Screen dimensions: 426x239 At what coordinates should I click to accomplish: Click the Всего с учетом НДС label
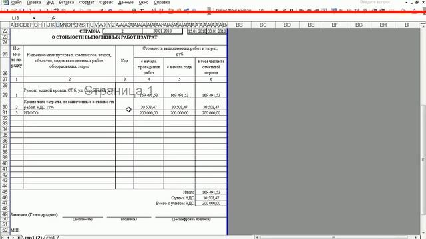175,203
